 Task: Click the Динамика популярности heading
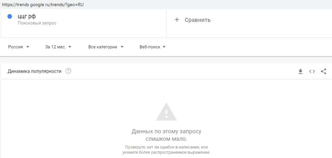point(35,71)
